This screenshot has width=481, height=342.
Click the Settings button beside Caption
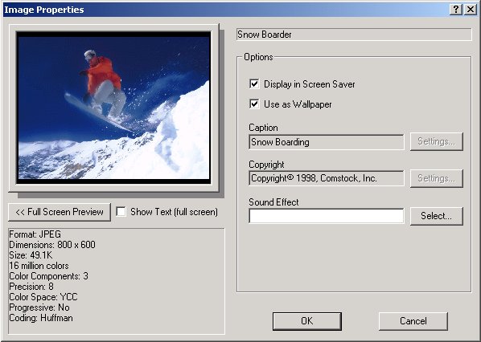(436, 141)
